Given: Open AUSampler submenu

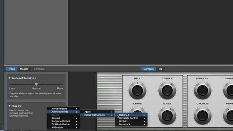Looking at the screenshot, I should pos(63,127).
